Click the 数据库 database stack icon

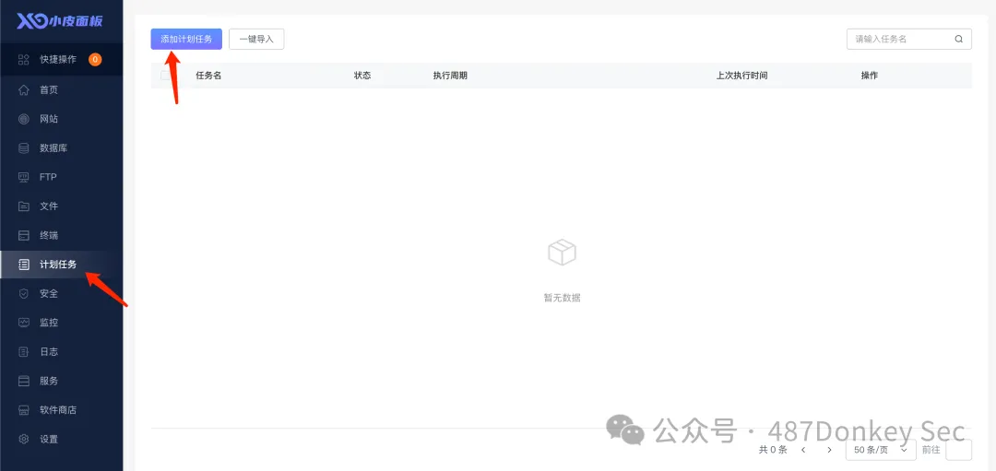(24, 148)
